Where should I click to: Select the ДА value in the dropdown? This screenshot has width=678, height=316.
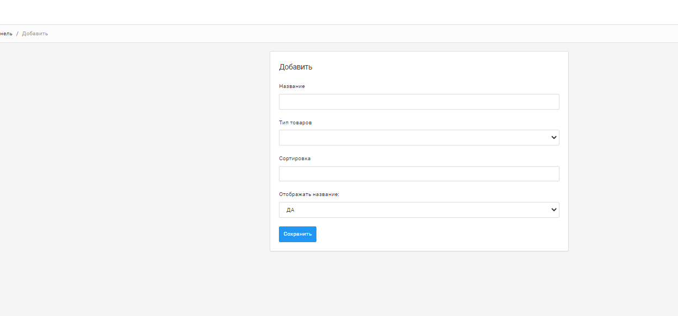[x=290, y=210]
